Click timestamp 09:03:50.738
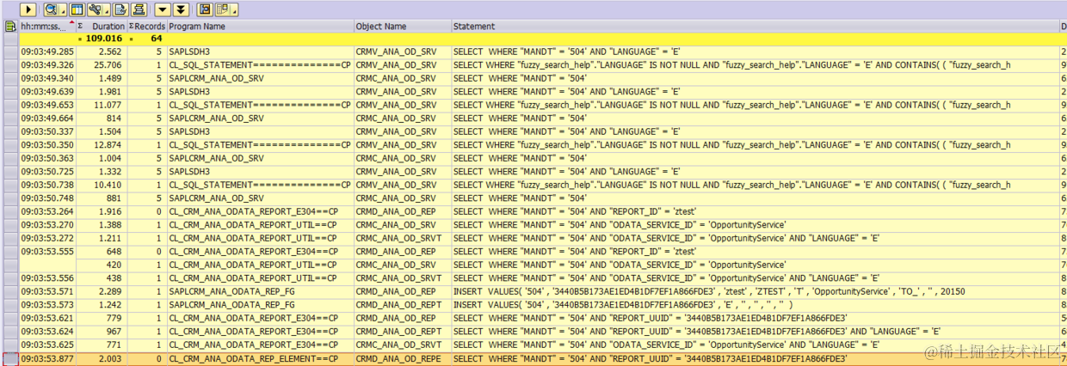 pyautogui.click(x=47, y=185)
